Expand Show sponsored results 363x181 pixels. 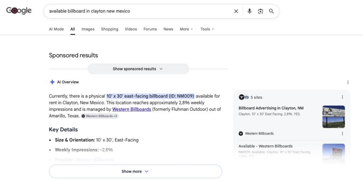point(138,69)
